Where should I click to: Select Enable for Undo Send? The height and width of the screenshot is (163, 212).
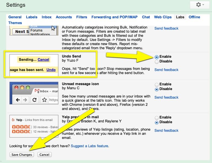[x=157, y=57]
